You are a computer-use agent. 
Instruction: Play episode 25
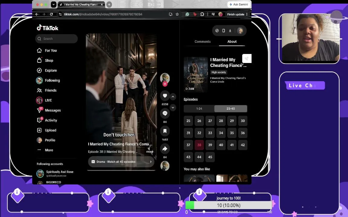click(x=188, y=121)
